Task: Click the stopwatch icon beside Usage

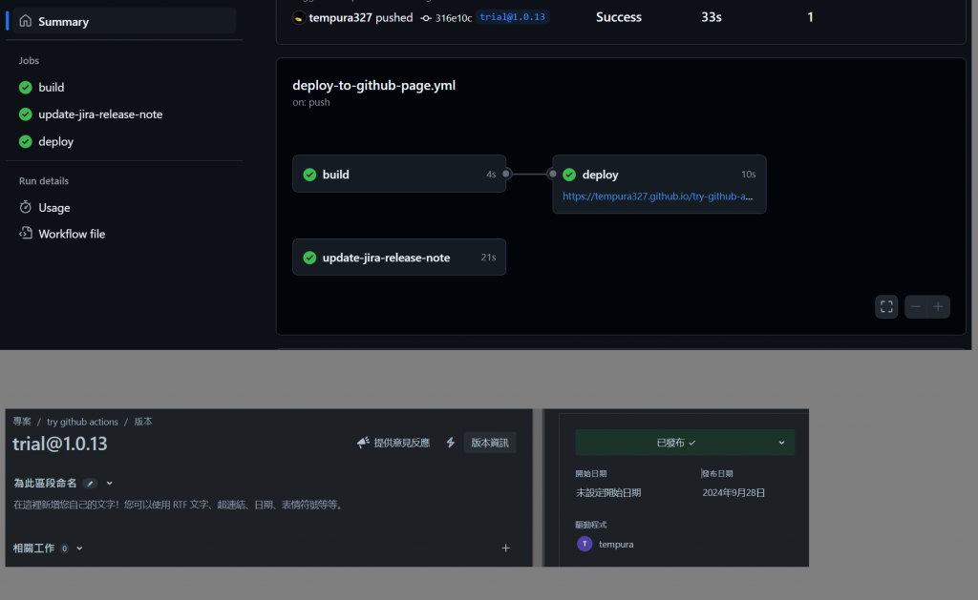Action: [x=26, y=207]
